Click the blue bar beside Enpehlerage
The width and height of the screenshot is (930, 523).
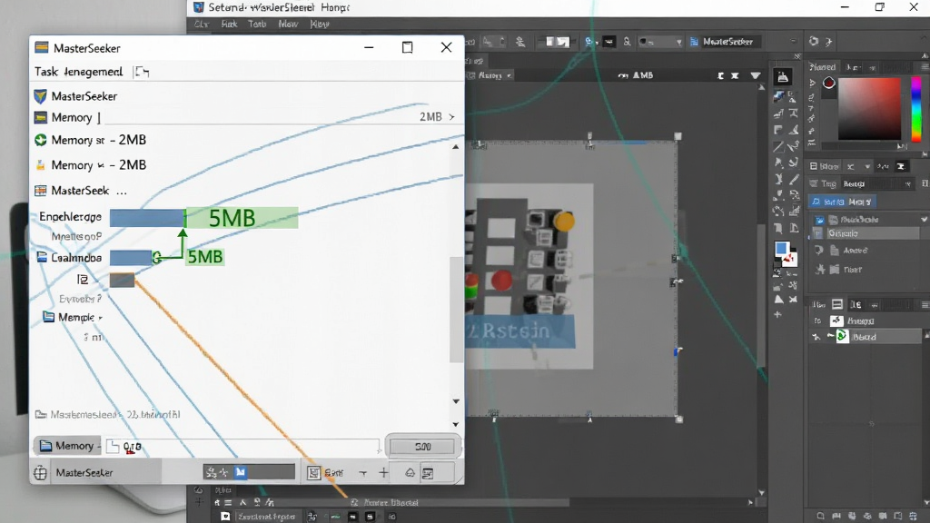[147, 218]
